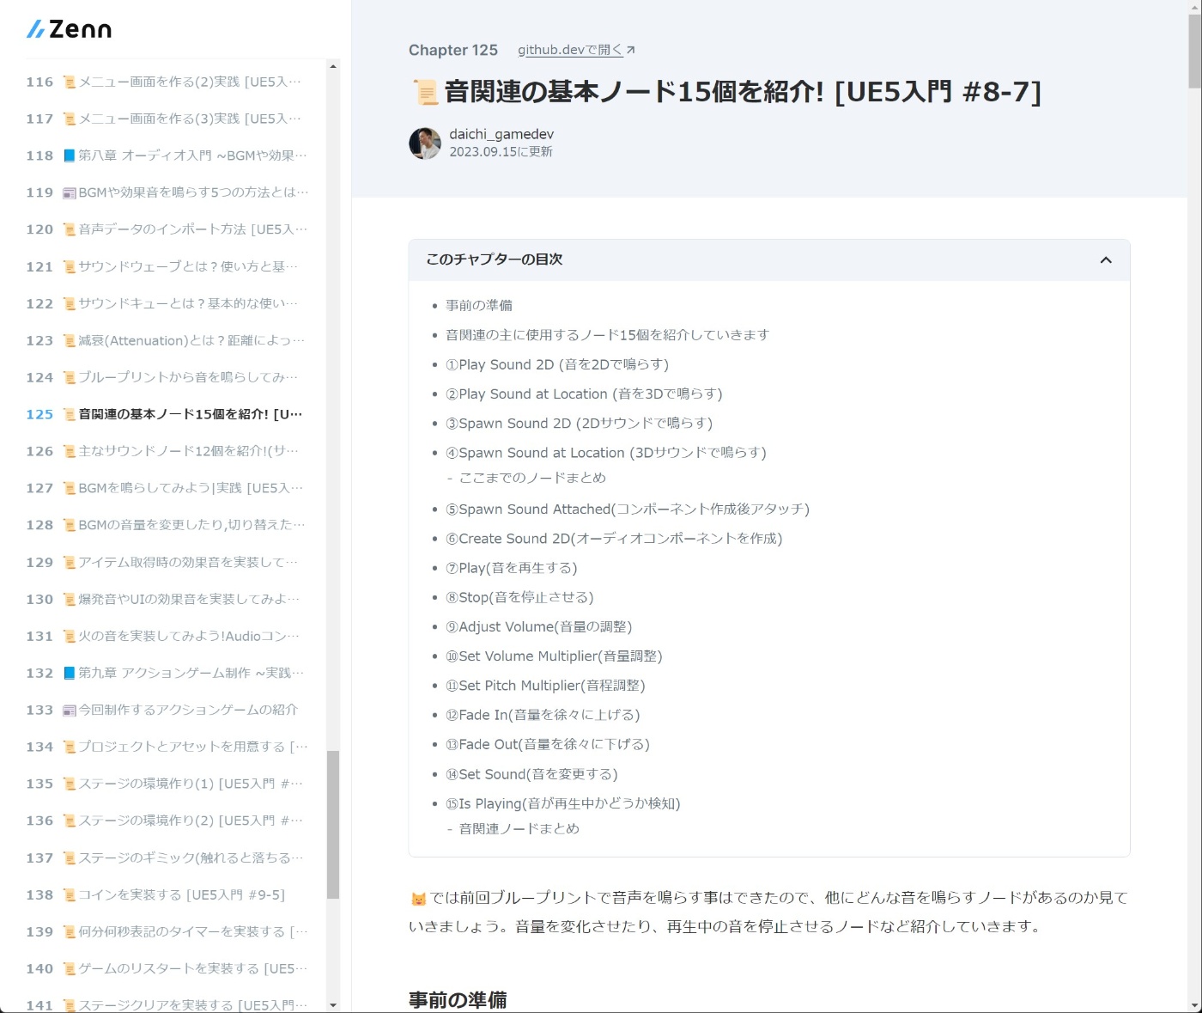Screen dimensions: 1202x1013
Task: Open the ⑮Is Playing contents link
Action: point(562,803)
